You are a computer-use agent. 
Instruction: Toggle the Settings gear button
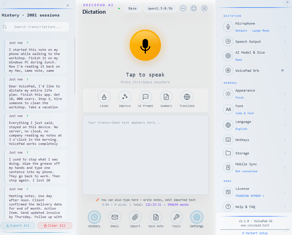click(197, 217)
